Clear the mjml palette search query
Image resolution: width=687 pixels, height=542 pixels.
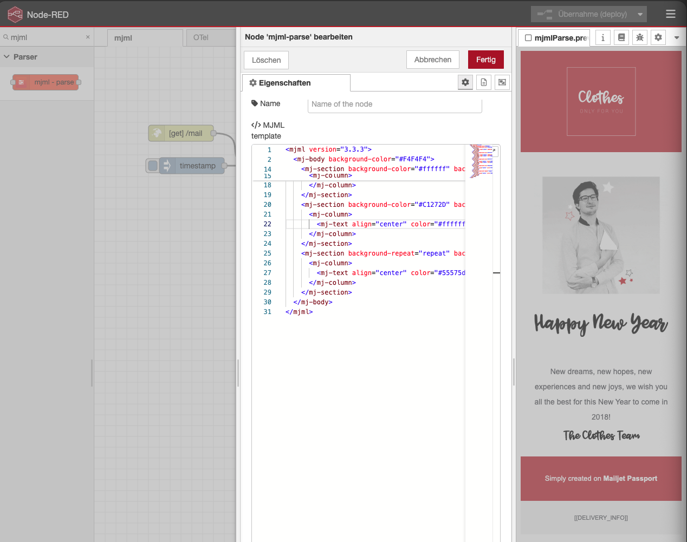[87, 37]
